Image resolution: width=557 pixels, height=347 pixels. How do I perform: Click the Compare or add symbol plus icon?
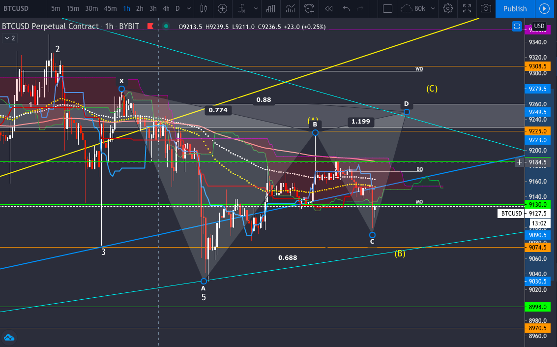(x=222, y=8)
